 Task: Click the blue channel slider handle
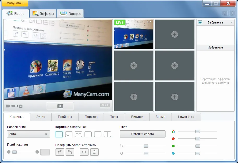[x=198, y=153]
